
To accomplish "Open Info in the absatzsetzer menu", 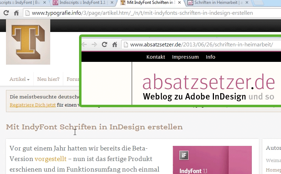I will [x=210, y=57].
